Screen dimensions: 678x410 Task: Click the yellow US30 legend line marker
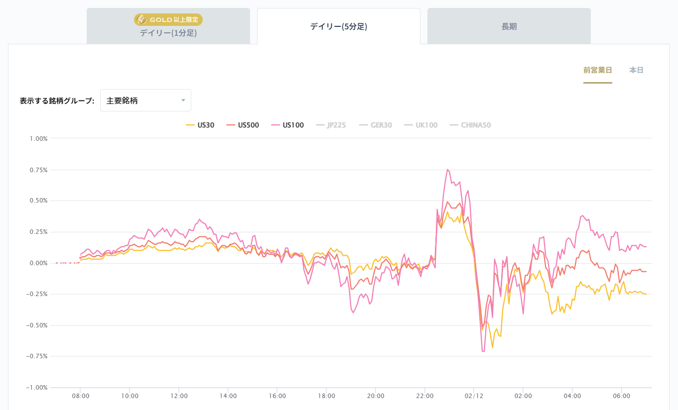(x=190, y=125)
